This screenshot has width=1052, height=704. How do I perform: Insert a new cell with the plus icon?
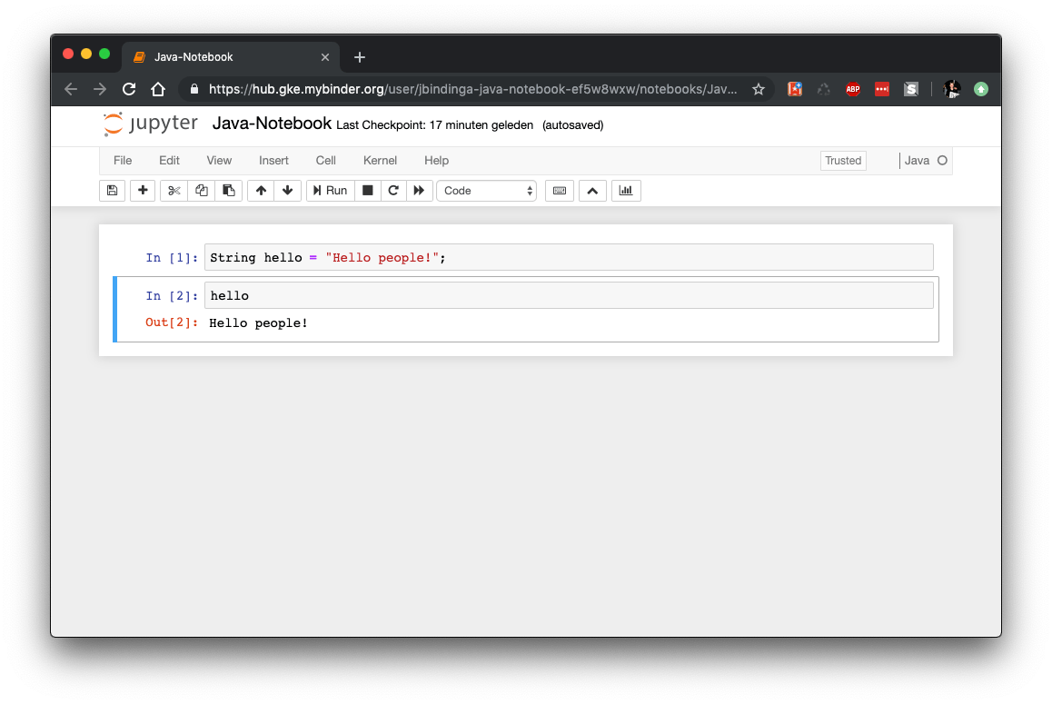point(143,190)
